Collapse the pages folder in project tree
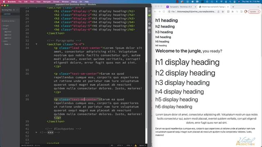The image size is (262, 147). pyautogui.click(x=5, y=29)
